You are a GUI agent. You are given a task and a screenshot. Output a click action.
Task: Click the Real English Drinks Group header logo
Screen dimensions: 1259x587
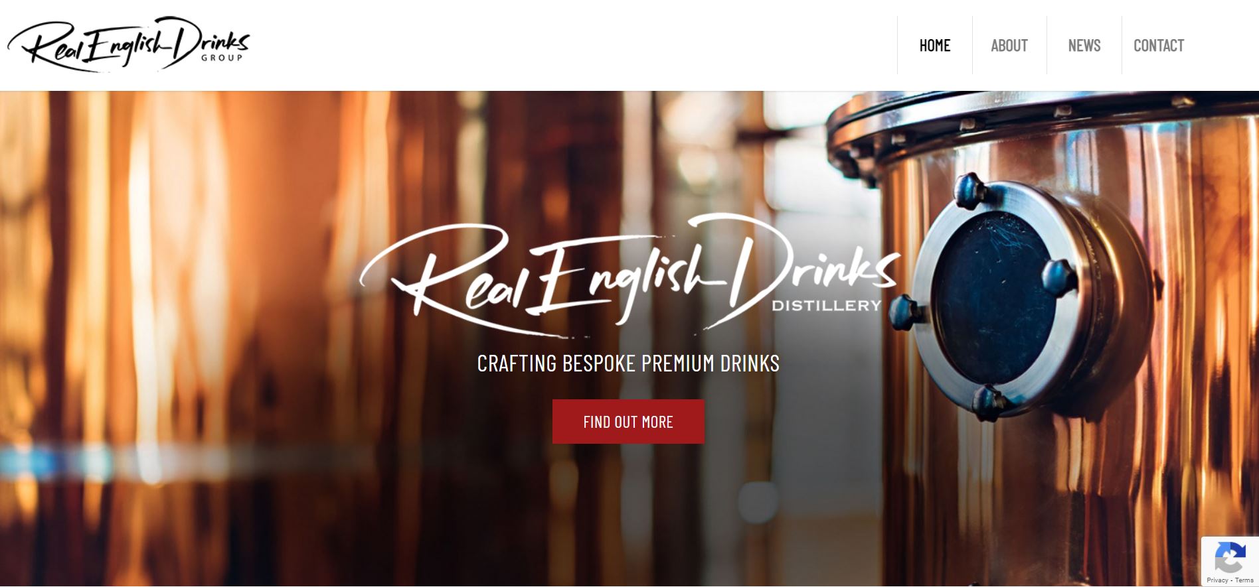128,44
